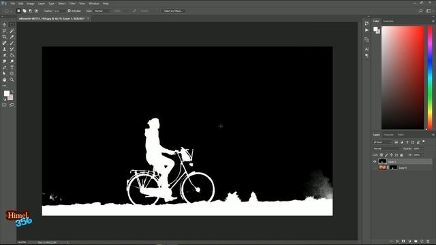Open the Filter menu

[x=72, y=3]
